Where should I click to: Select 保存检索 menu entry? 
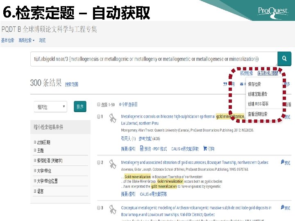tap(254, 84)
